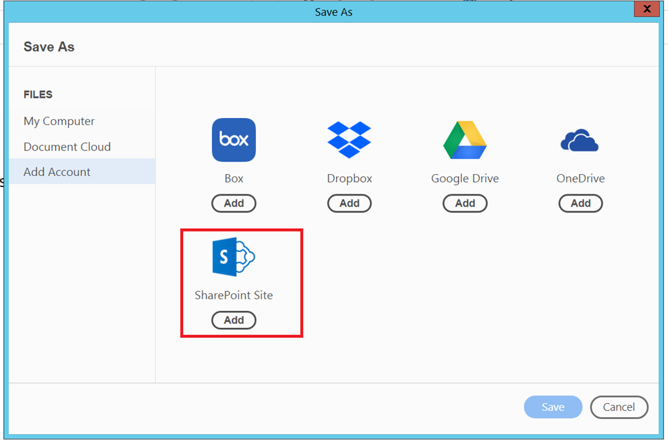
Task: Click the Dropbox logo icon
Action: click(x=350, y=139)
